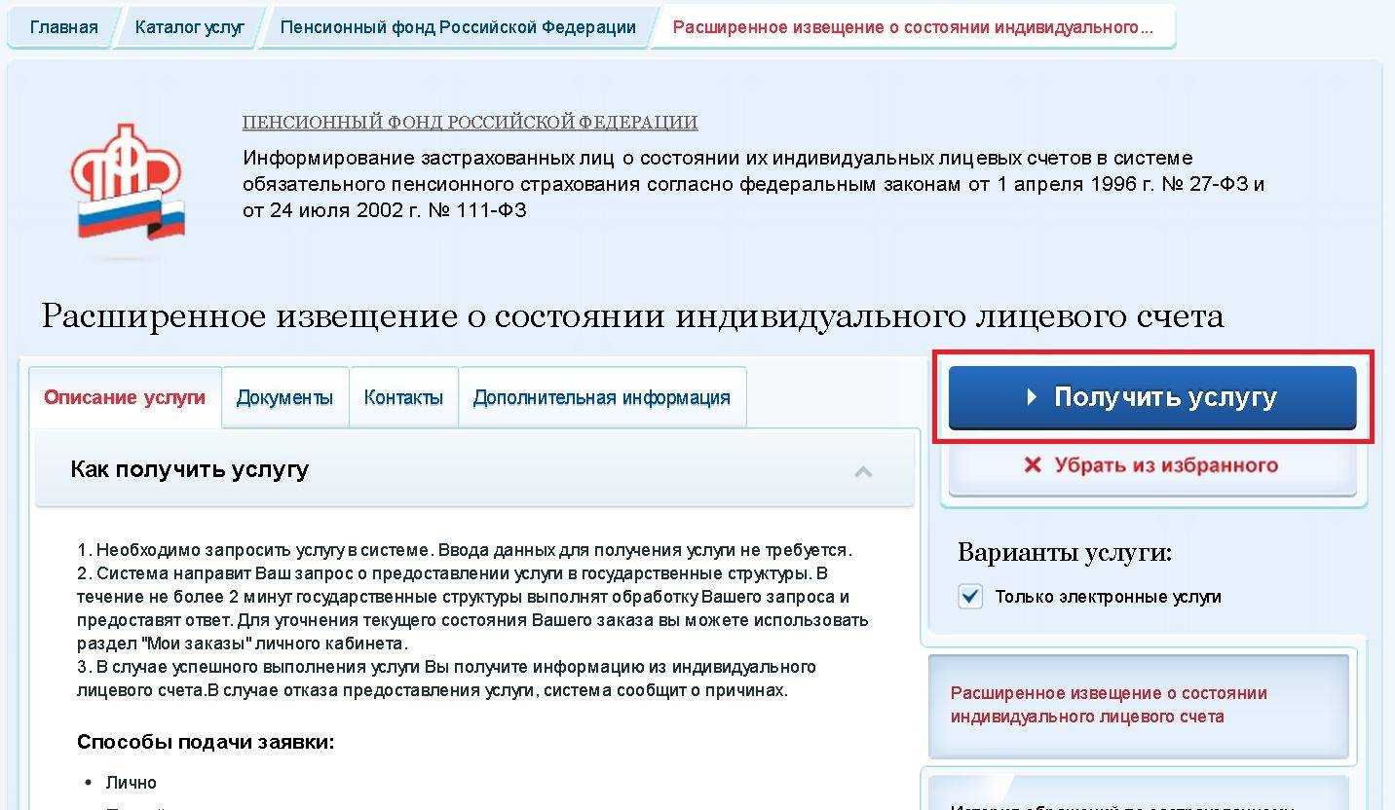
Task: Click the 'Как получить услугу' section header
Action: tap(474, 469)
